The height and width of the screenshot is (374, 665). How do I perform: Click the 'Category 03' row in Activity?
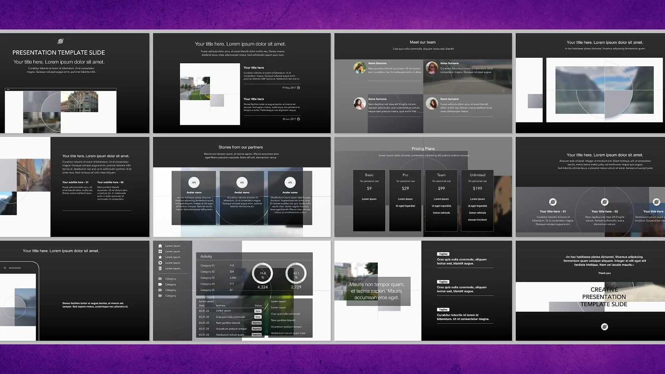coord(218,278)
